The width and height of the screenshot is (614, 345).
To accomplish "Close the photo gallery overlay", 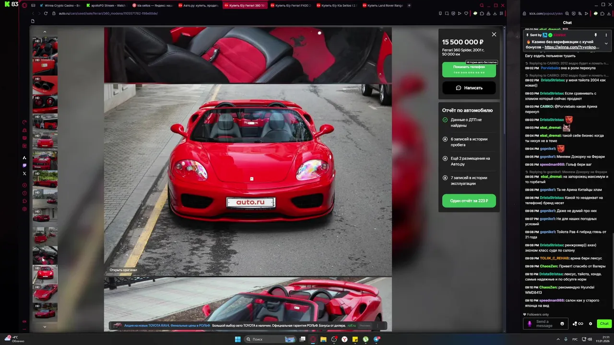I will coord(494,34).
